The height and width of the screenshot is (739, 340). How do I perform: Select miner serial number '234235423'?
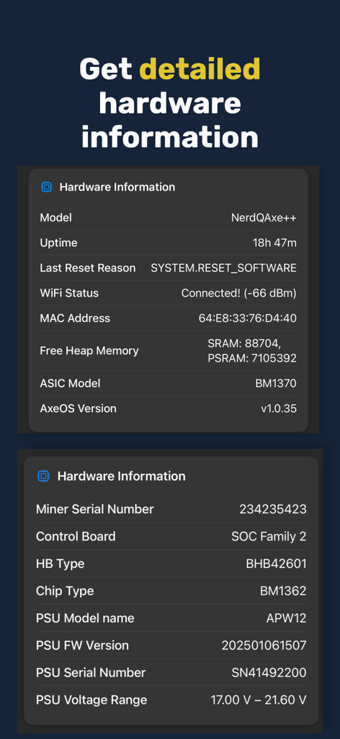(x=273, y=509)
